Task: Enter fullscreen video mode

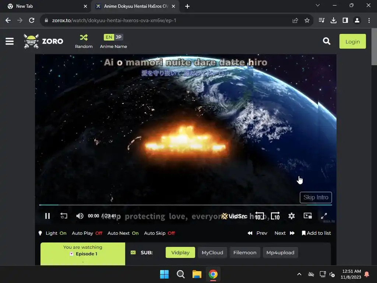Action: pyautogui.click(x=324, y=216)
